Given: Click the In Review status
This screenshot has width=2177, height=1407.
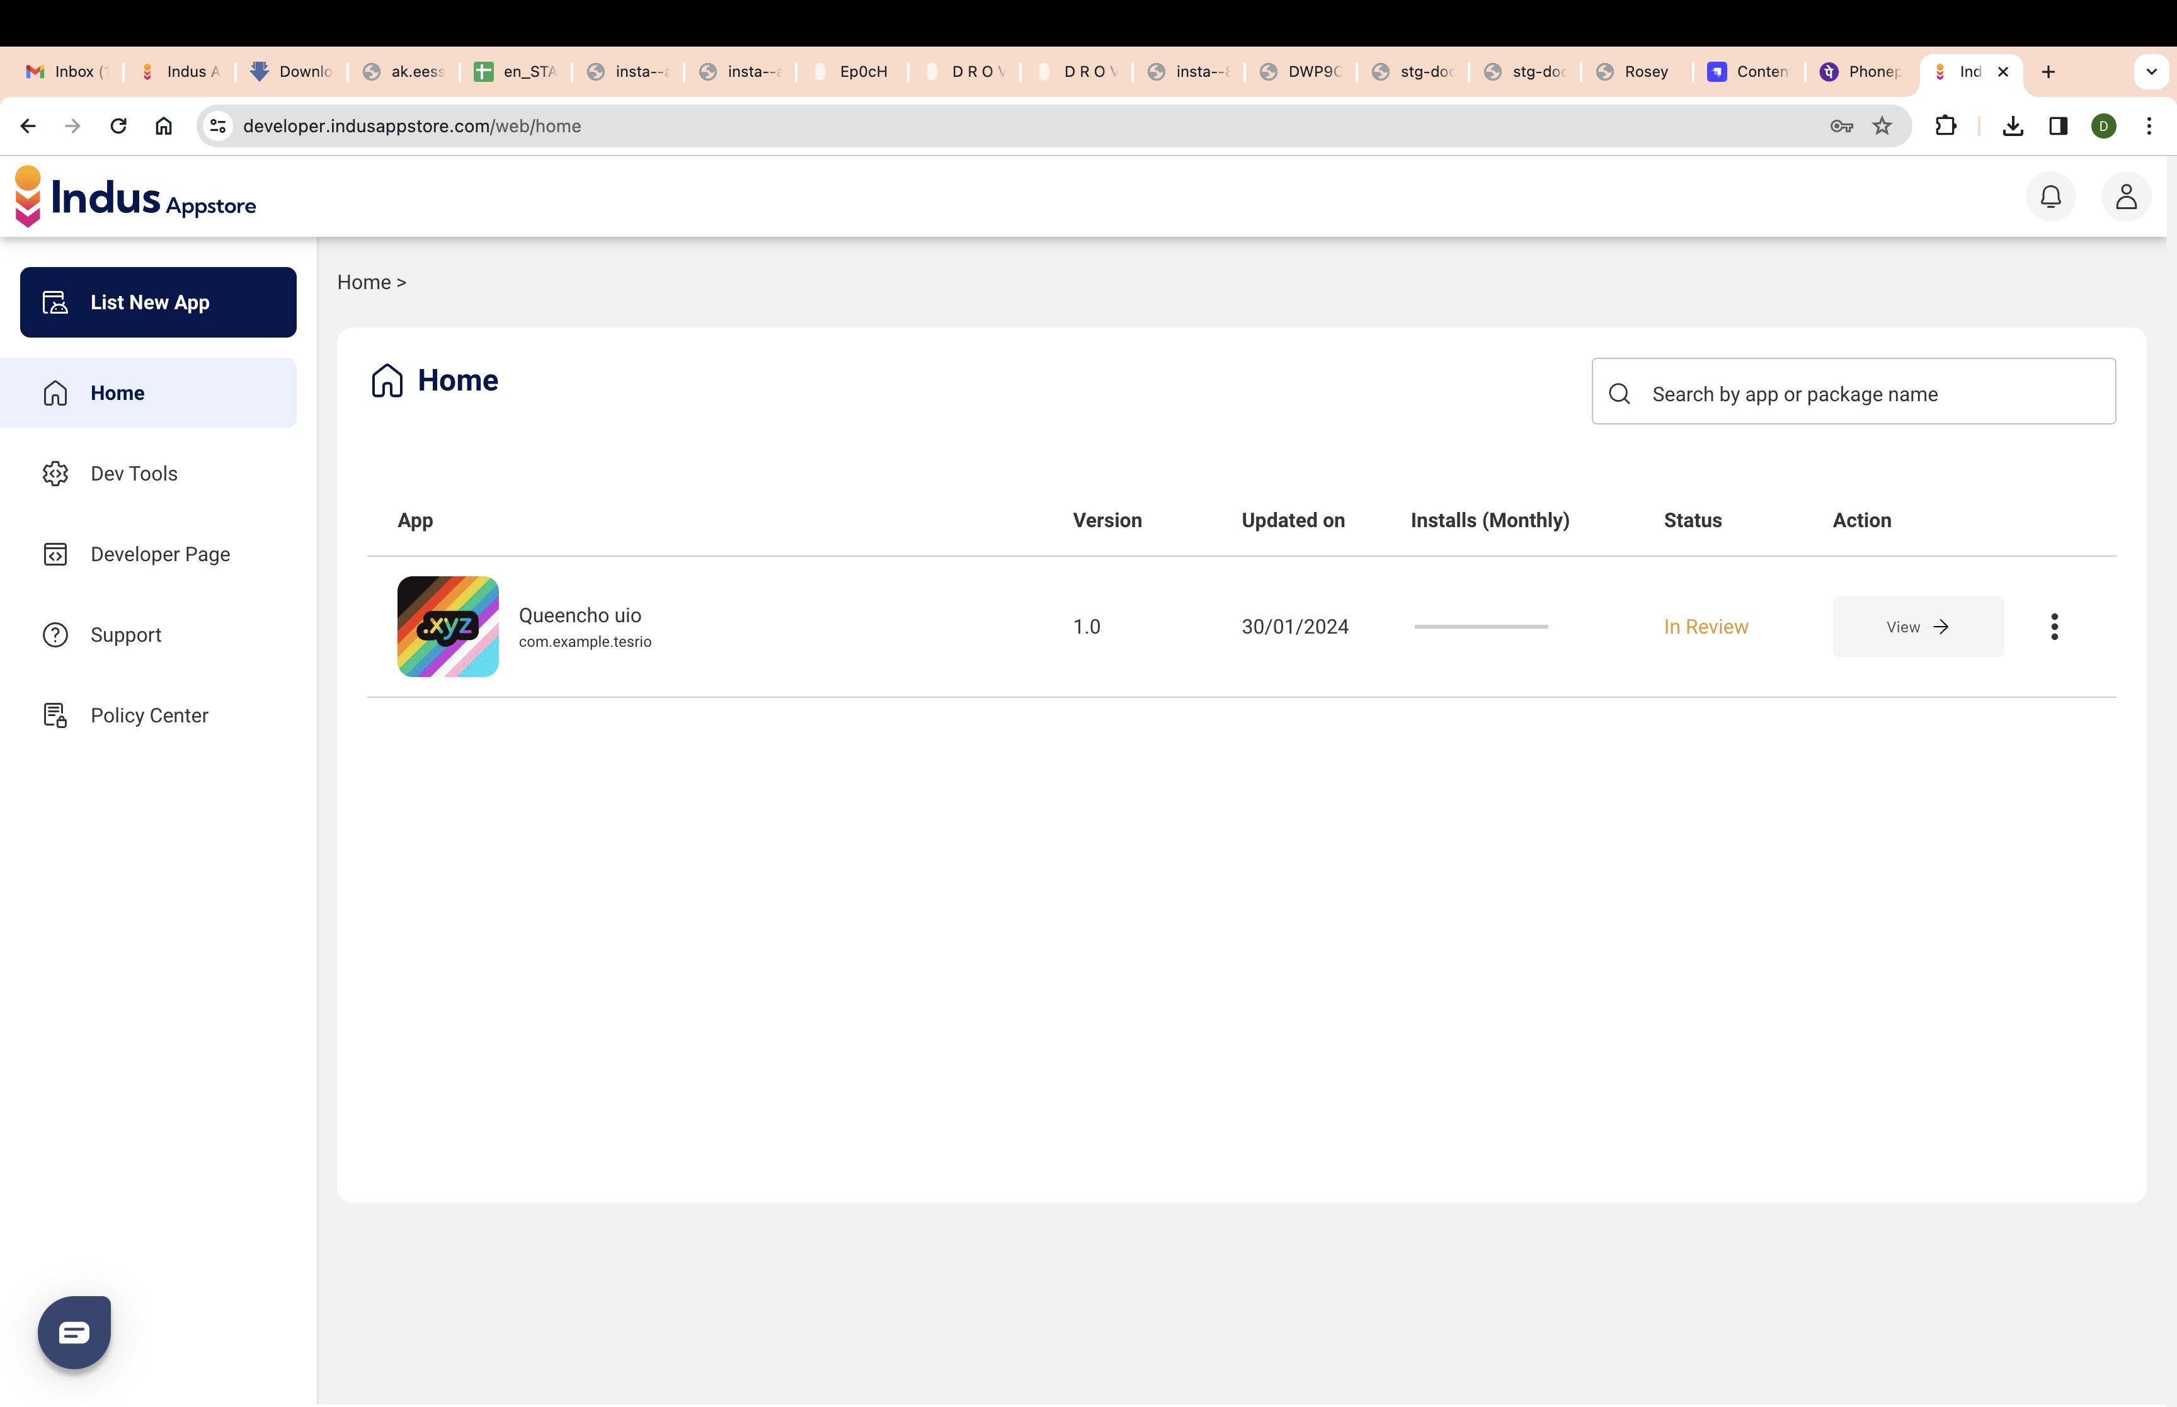Looking at the screenshot, I should [1706, 627].
